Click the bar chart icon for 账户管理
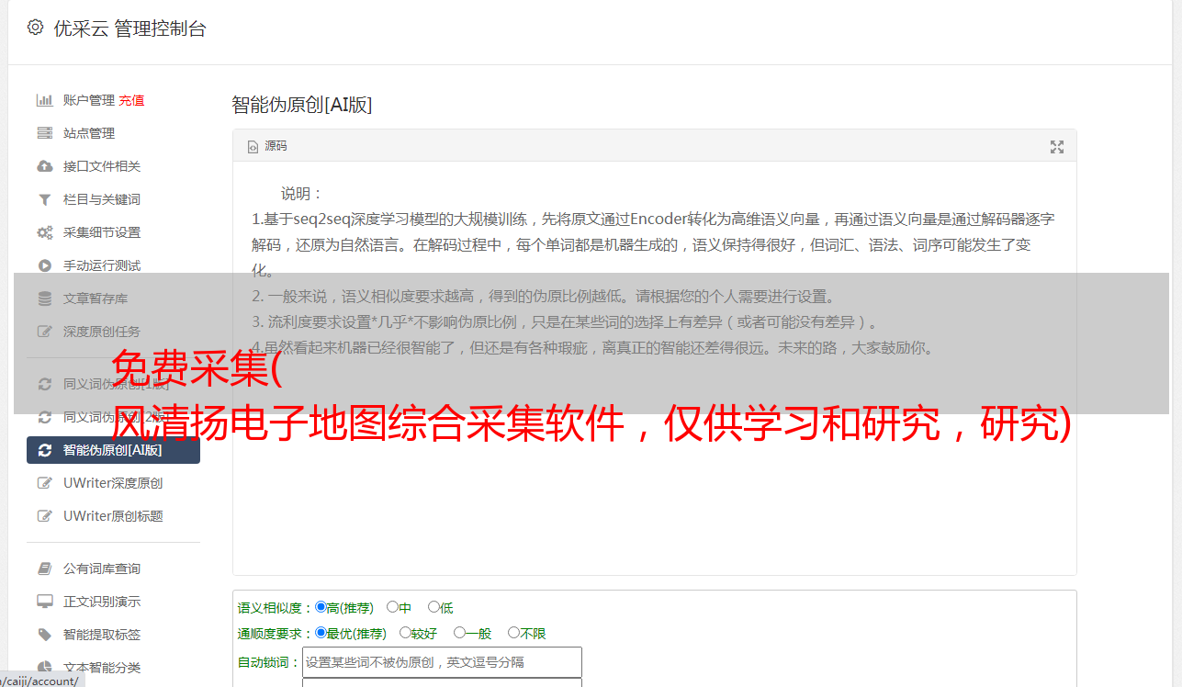1182x687 pixels. coord(44,100)
